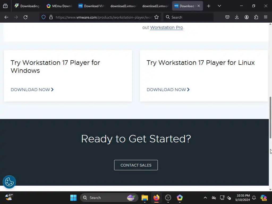Viewport: 272px width, 204px height.
Task: View site security info padlock
Action: pyautogui.click(x=51, y=17)
